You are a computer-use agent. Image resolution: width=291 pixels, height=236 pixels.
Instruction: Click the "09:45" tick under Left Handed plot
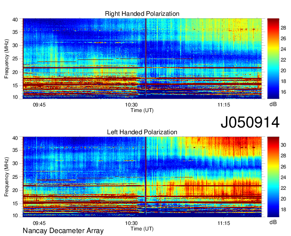click(x=39, y=223)
